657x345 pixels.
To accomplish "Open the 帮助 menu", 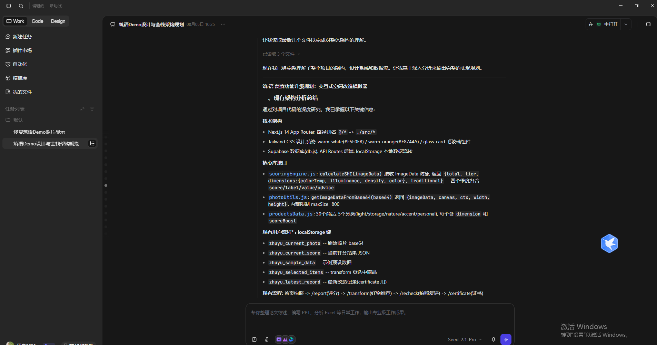I will coord(56,6).
